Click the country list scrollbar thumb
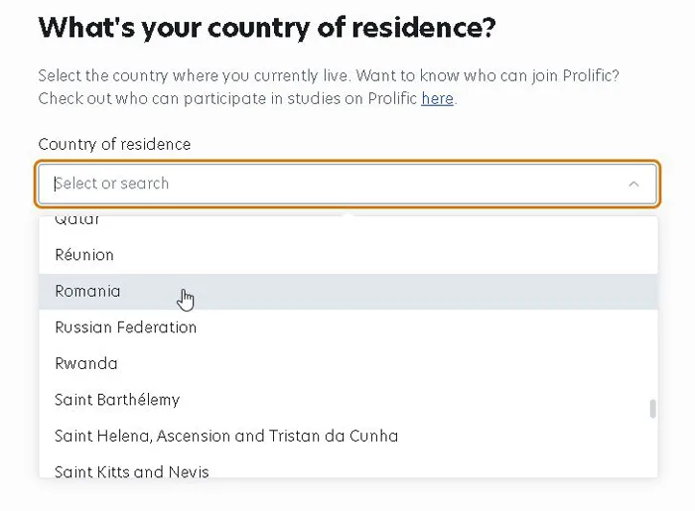Viewport: 695px width, 511px height. pyautogui.click(x=652, y=409)
